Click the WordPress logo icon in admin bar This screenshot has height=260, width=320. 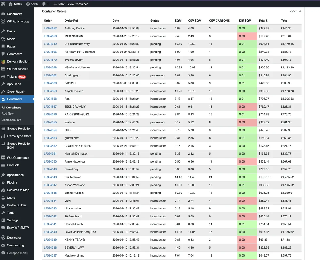pyautogui.click(x=3, y=4)
